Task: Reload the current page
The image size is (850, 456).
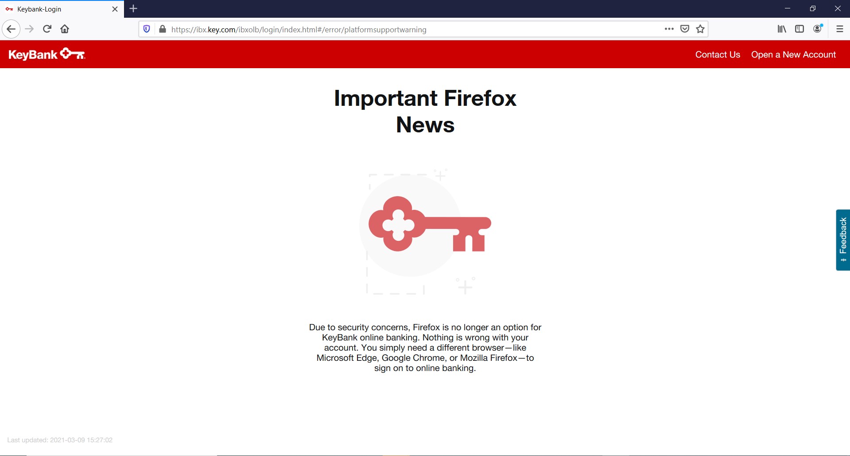Action: 47,29
